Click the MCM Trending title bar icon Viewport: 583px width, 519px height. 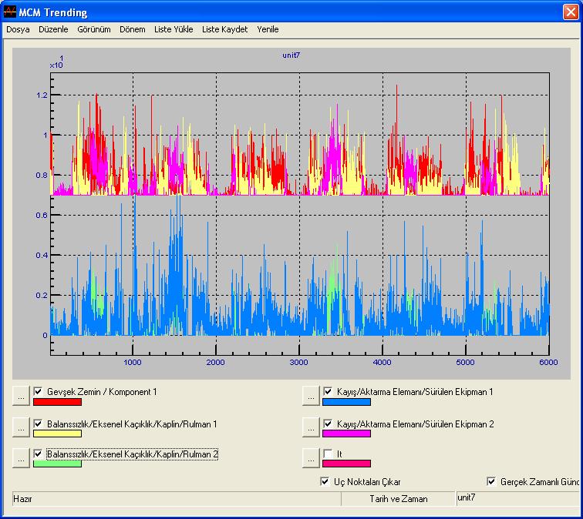pyautogui.click(x=10, y=12)
